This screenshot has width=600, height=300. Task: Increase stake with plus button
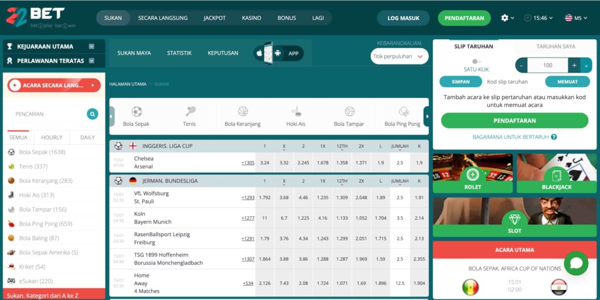[574, 66]
